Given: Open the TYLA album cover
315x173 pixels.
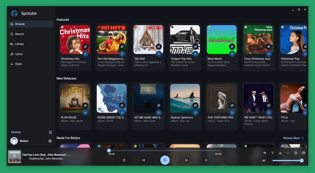Looking at the screenshot, I should point(293,98).
